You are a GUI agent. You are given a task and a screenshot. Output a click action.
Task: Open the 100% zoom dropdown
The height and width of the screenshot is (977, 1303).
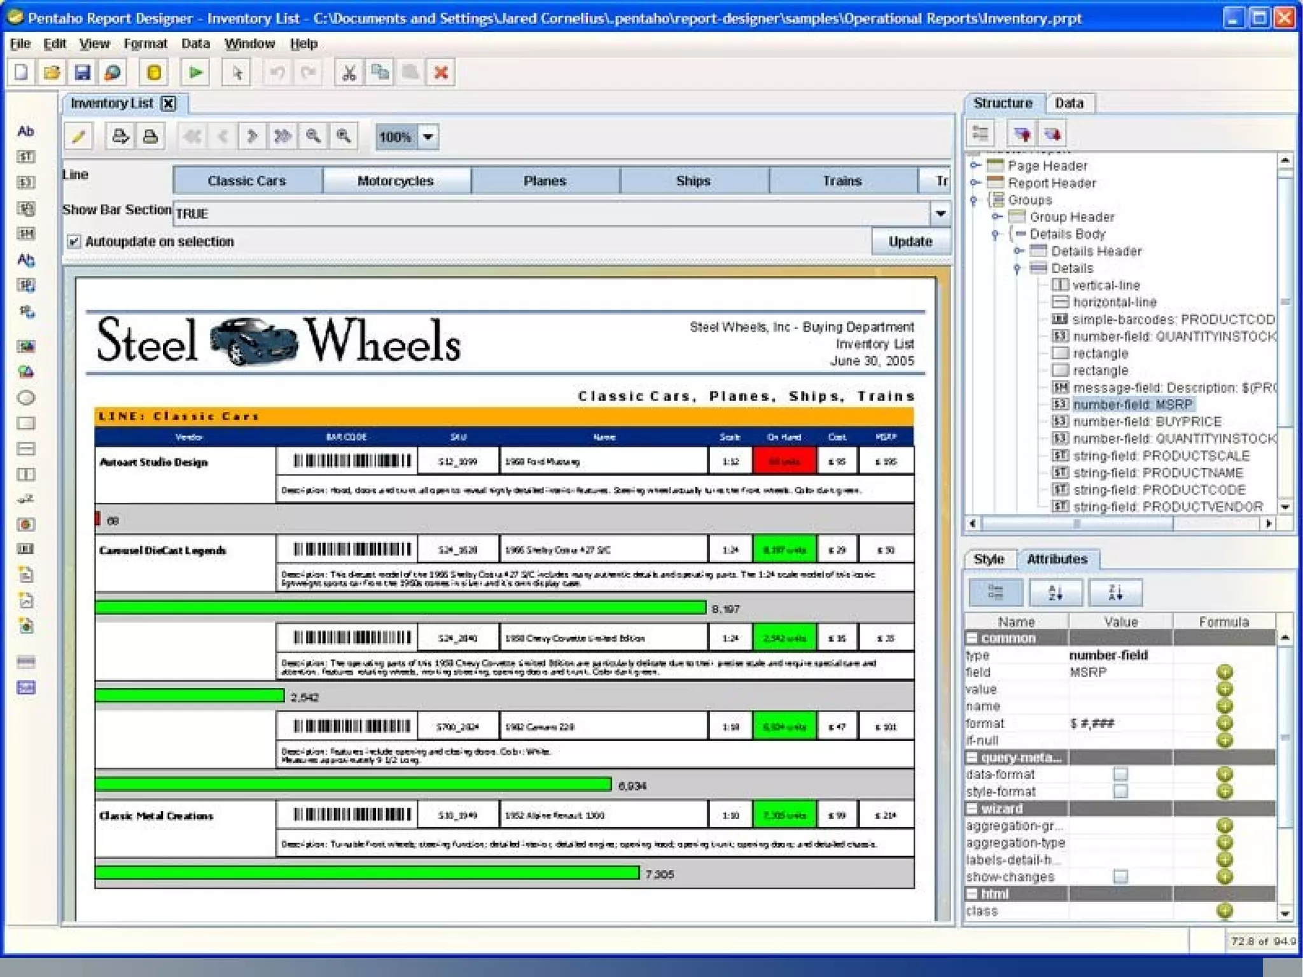(x=428, y=136)
